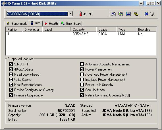Viewport: 162px width, 130px height.
Task: Click the Partition column header
Action: click(x=14, y=30)
